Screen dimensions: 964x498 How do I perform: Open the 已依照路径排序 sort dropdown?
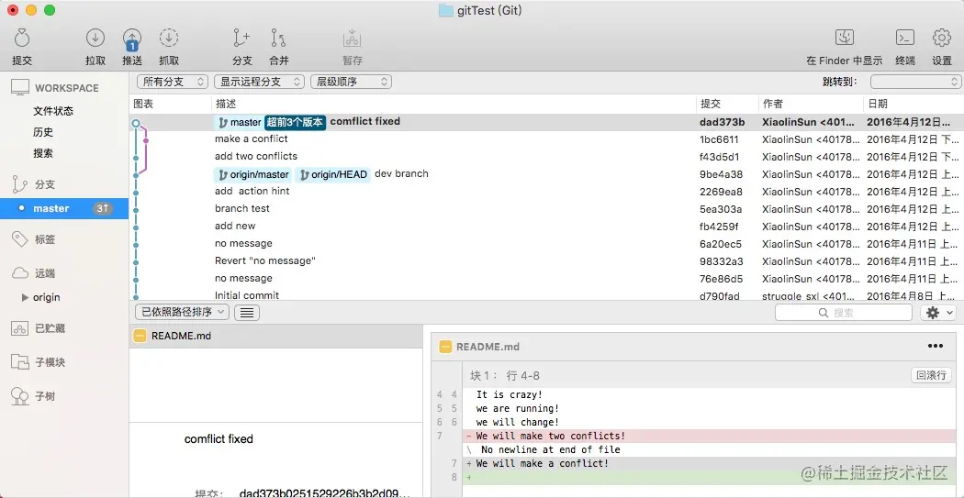pyautogui.click(x=183, y=313)
